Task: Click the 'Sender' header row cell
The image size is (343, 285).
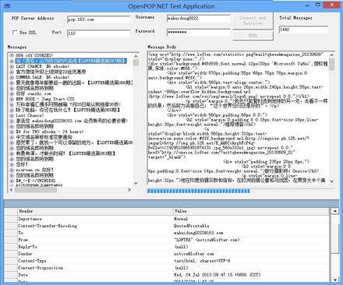Action: pyautogui.click(x=96, y=254)
